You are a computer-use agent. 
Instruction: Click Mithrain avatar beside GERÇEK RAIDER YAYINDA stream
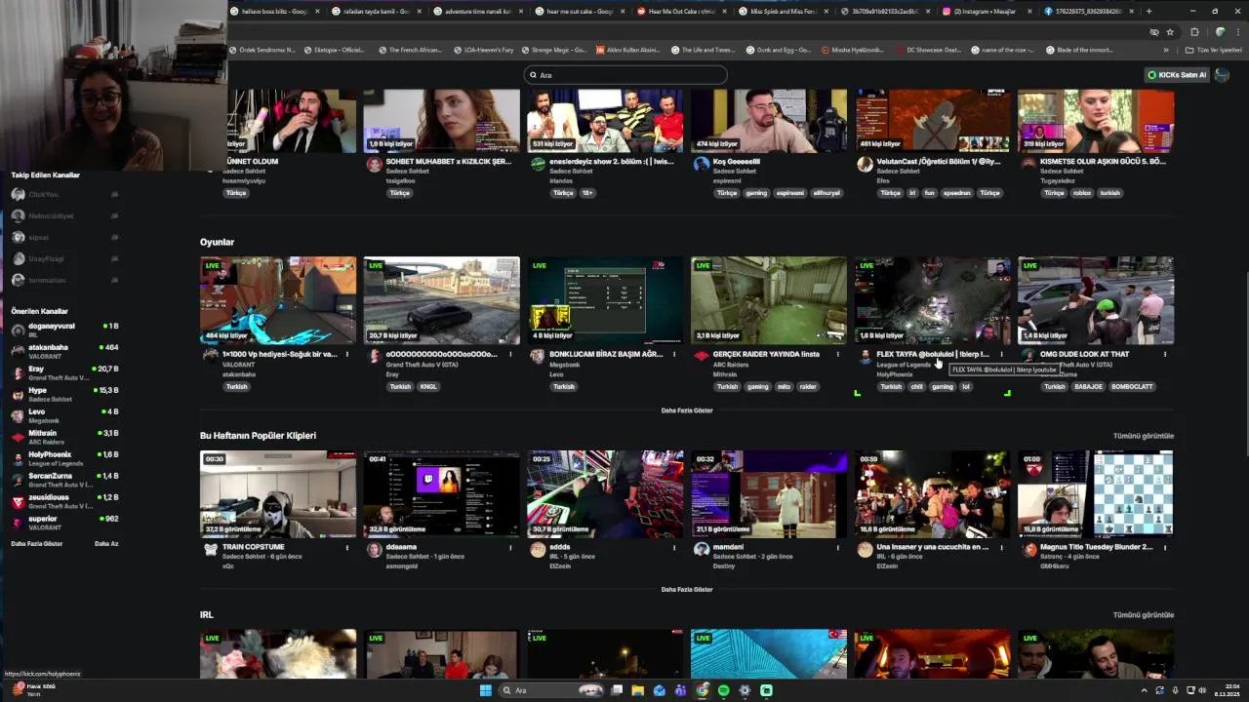point(701,357)
